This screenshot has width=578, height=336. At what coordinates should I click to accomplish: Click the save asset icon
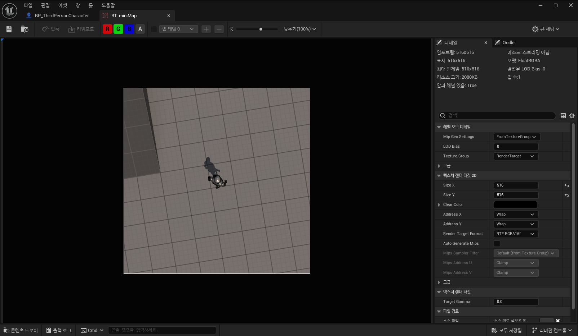pyautogui.click(x=9, y=29)
